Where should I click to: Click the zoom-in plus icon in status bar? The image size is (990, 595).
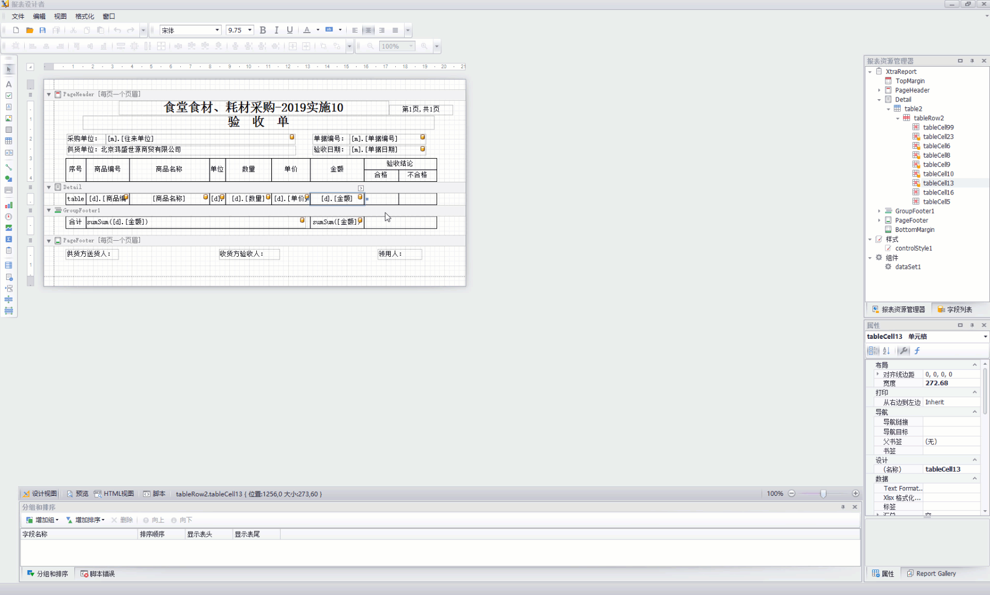(x=856, y=494)
